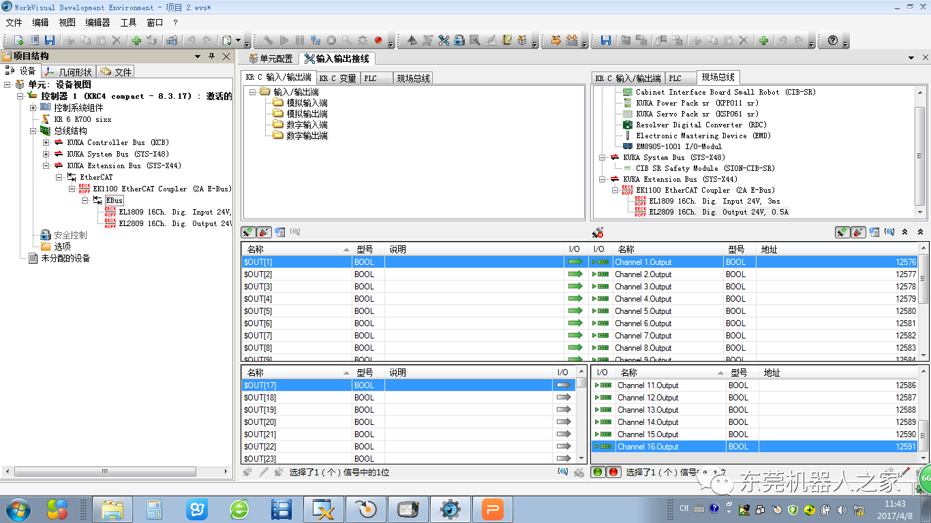
Task: Open the 工具 menu
Action: [x=128, y=22]
